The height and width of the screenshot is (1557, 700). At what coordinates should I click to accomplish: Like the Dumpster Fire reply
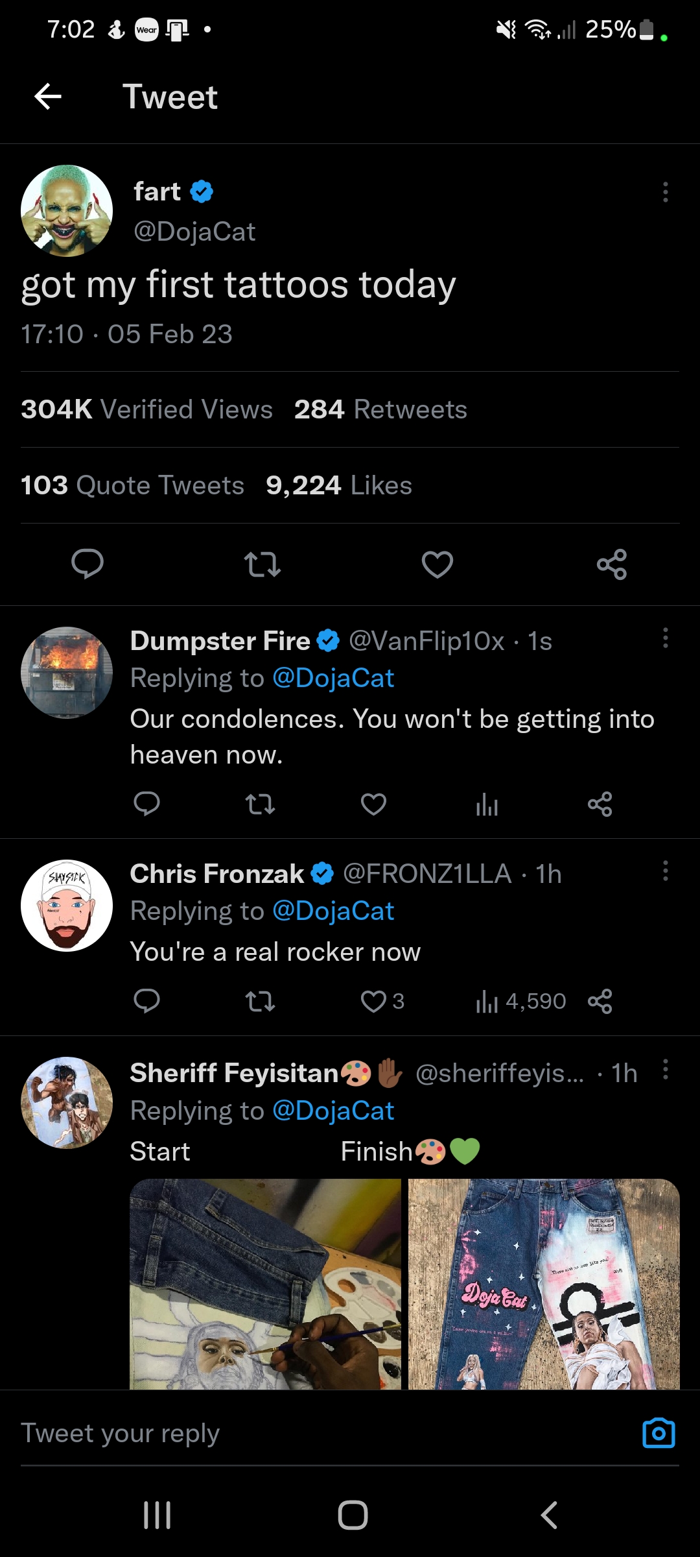coord(373,804)
